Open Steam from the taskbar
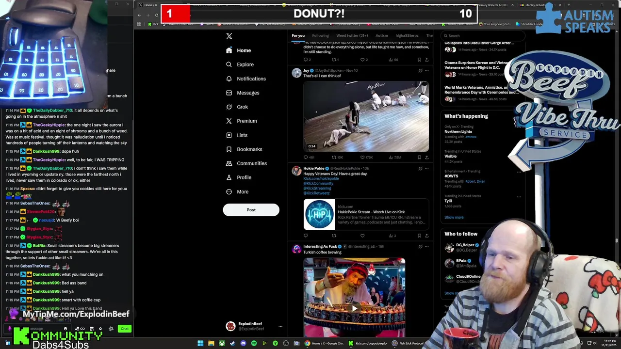Screen dimensions: 621x349 point(232,343)
